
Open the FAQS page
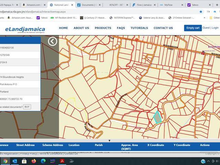pyautogui.click(x=121, y=28)
